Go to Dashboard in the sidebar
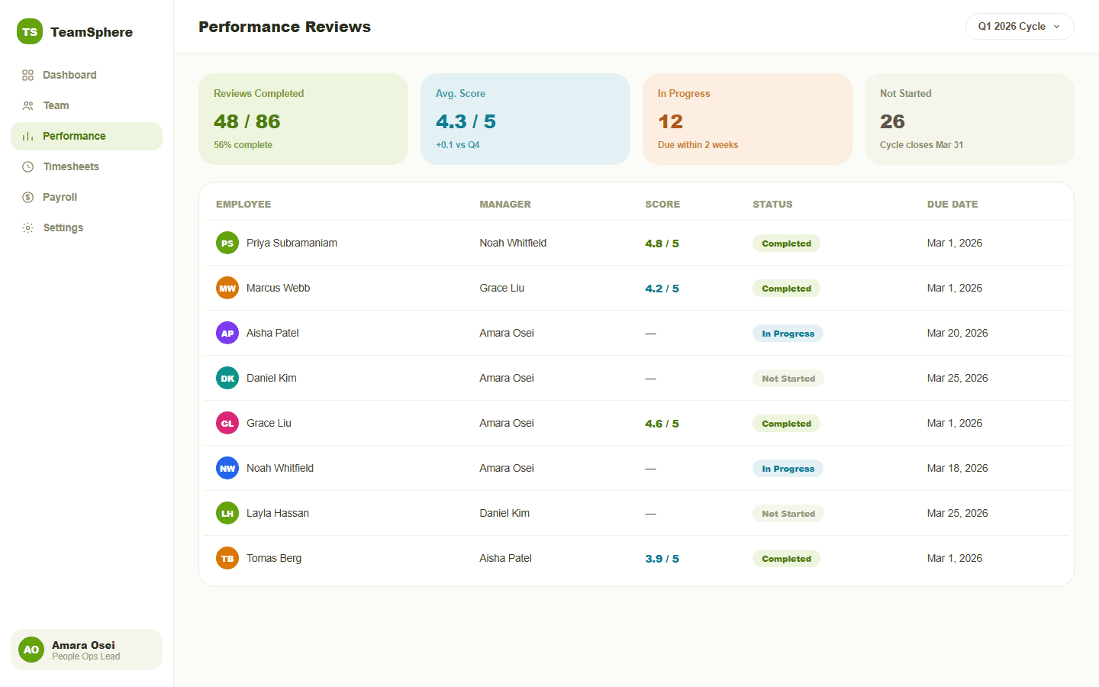Screen dimensions: 1099x687 pos(86,75)
